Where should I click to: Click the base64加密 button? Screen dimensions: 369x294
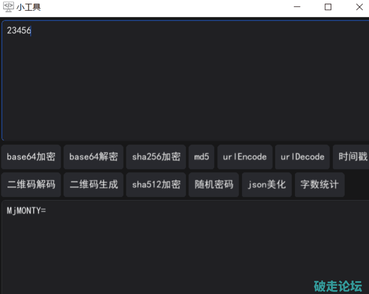(x=31, y=157)
